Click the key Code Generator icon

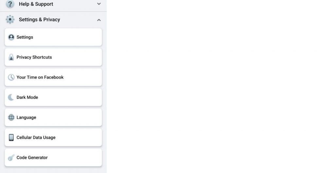[x=11, y=158]
